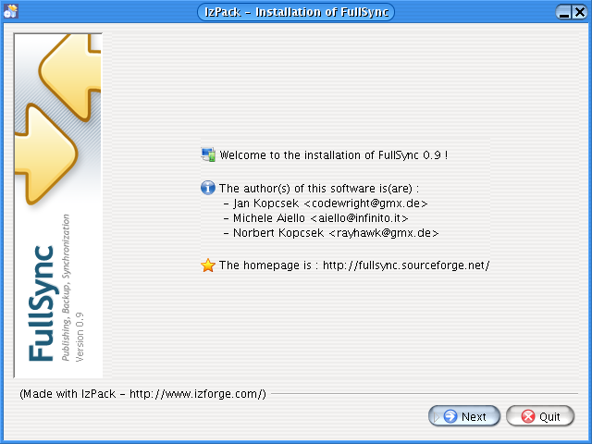Viewport: 592px width, 444px height.
Task: Click the red X icon on Quit
Action: point(528,416)
